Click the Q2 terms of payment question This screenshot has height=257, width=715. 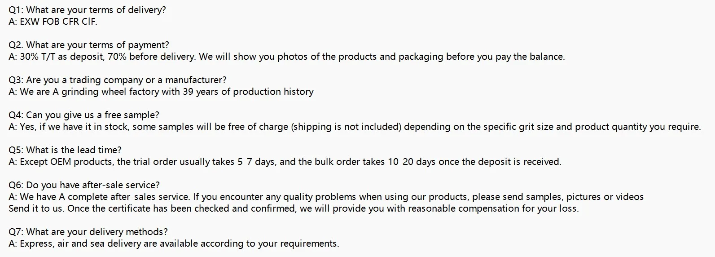click(x=89, y=45)
